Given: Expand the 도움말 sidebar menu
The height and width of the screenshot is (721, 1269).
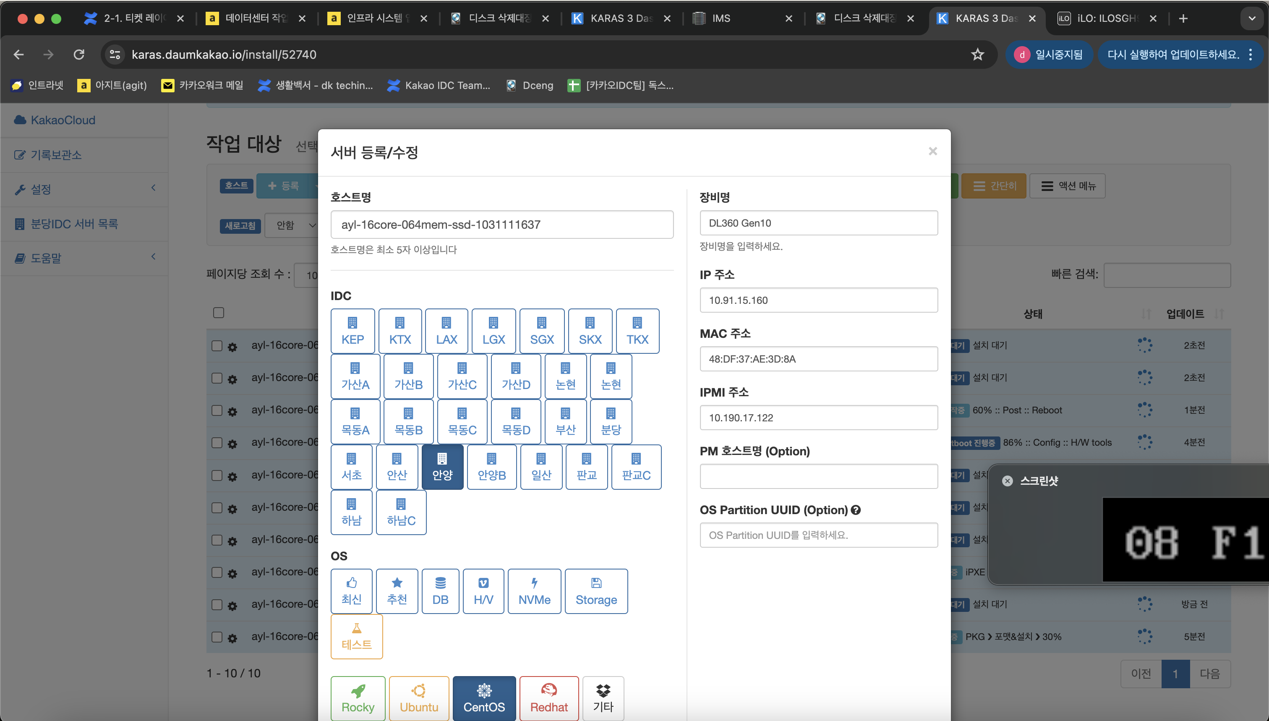Looking at the screenshot, I should (x=84, y=258).
